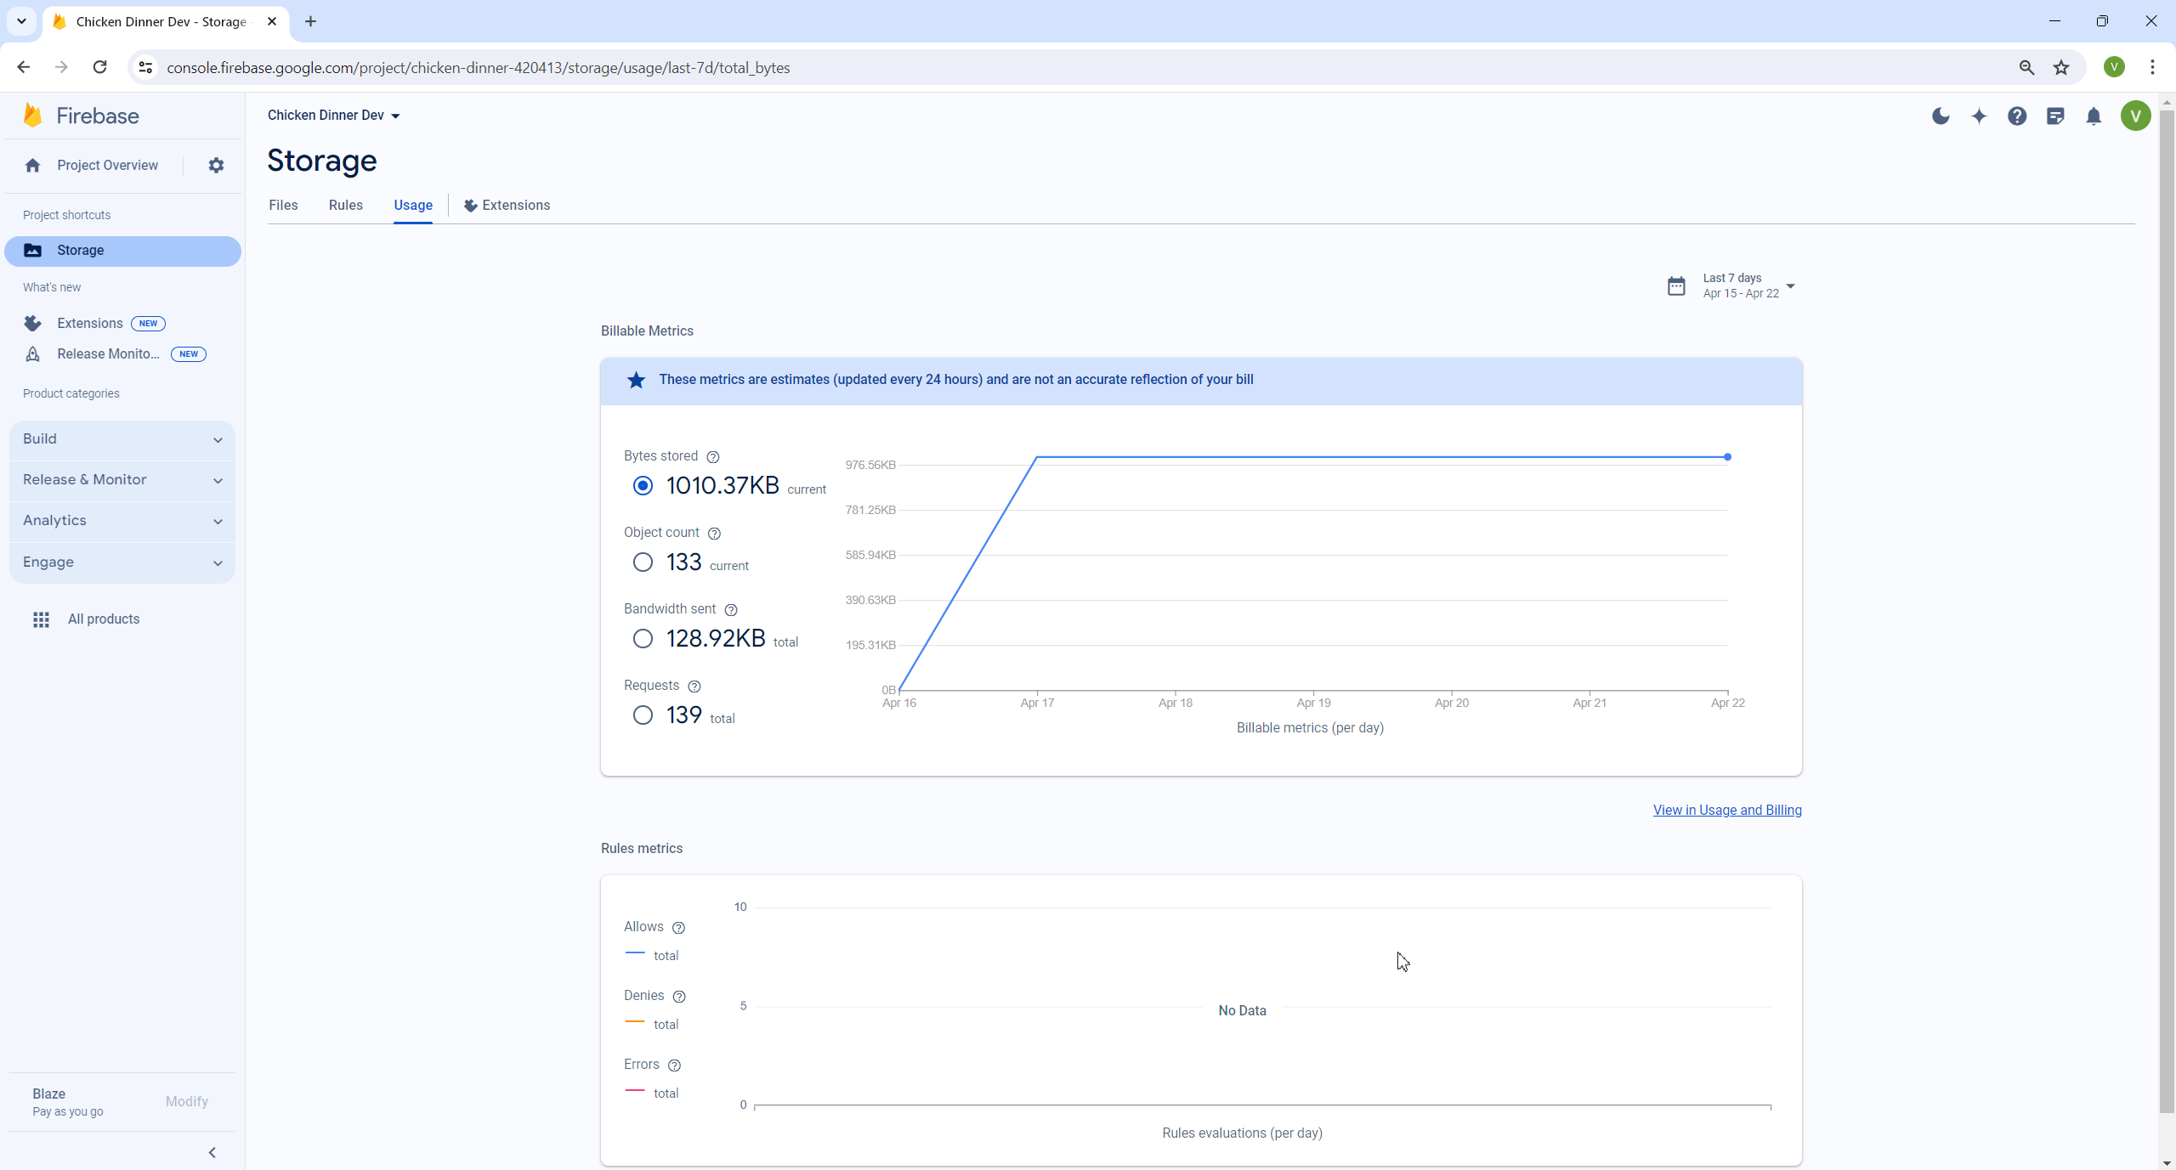Select the Requests radio button
2176x1170 pixels.
pyautogui.click(x=643, y=715)
